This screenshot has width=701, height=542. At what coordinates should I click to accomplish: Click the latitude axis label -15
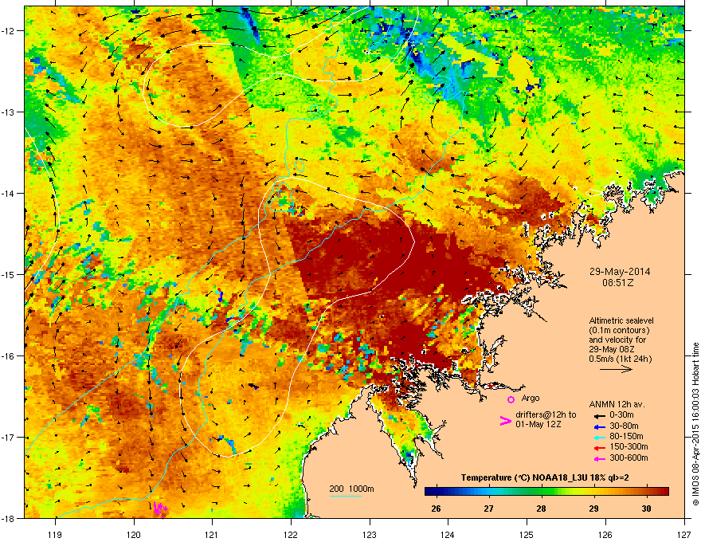pyautogui.click(x=8, y=274)
